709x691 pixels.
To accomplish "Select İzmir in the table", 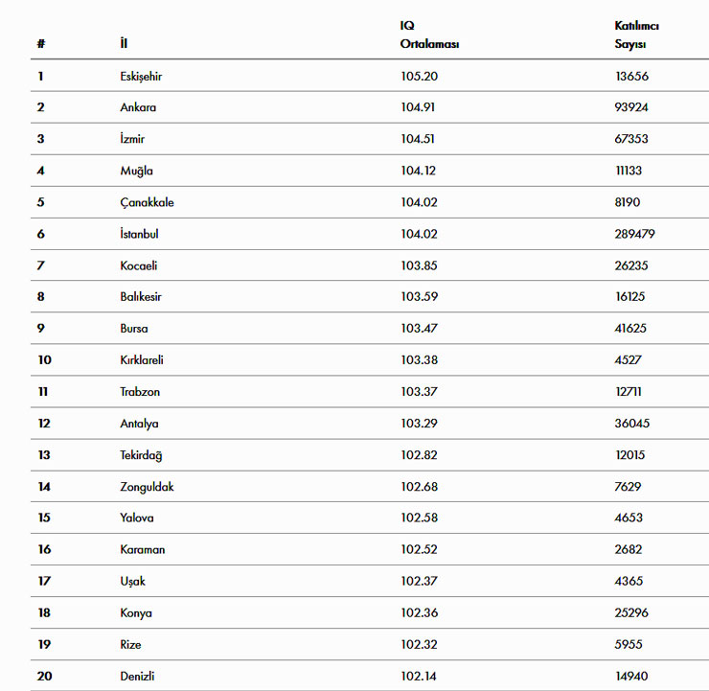I will tap(134, 139).
